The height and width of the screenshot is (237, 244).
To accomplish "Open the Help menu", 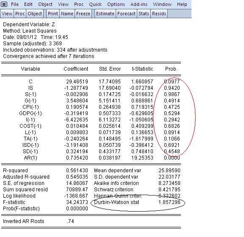I will coord(182,4).
